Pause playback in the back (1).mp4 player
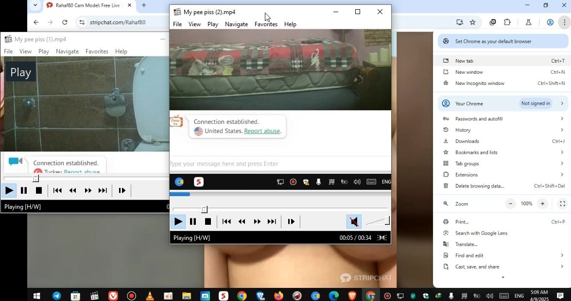 [x=24, y=191]
